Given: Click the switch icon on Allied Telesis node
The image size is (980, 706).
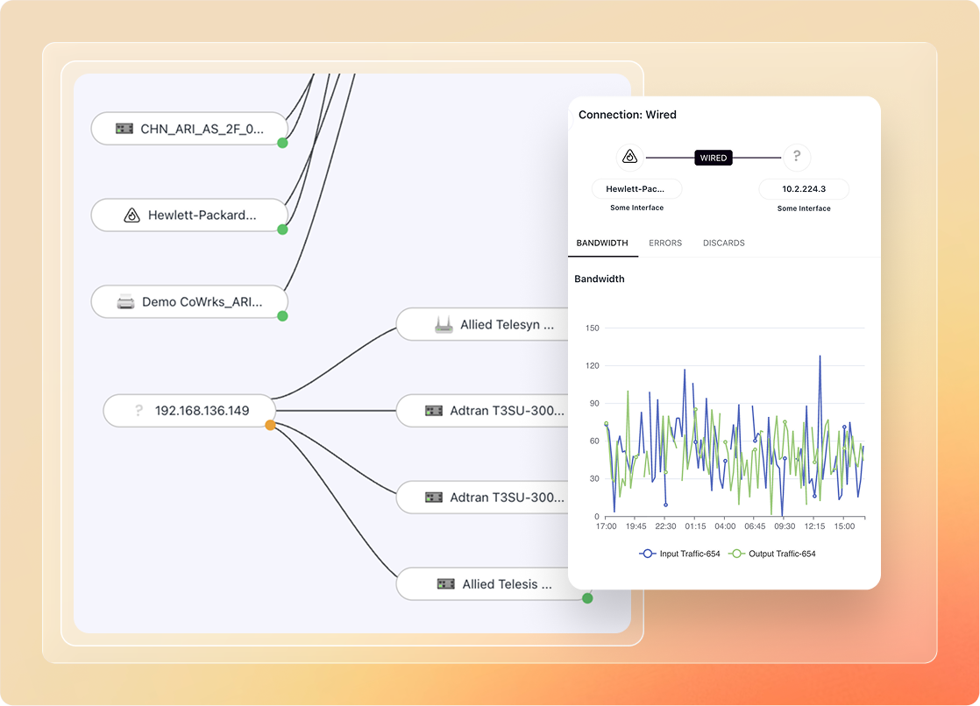Looking at the screenshot, I should click(x=445, y=584).
